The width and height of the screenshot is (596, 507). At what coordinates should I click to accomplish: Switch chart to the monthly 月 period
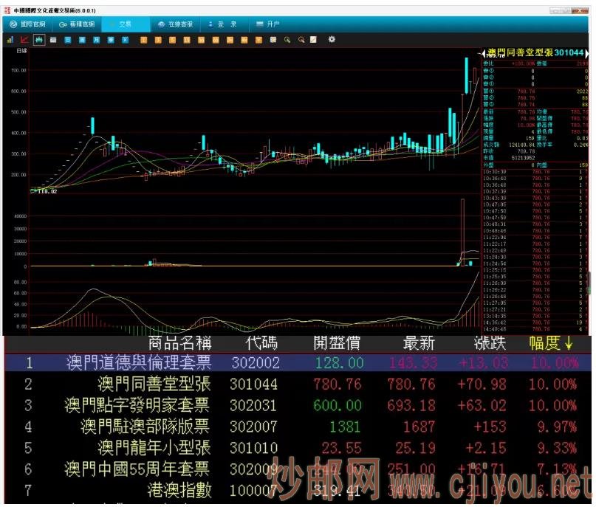click(97, 40)
